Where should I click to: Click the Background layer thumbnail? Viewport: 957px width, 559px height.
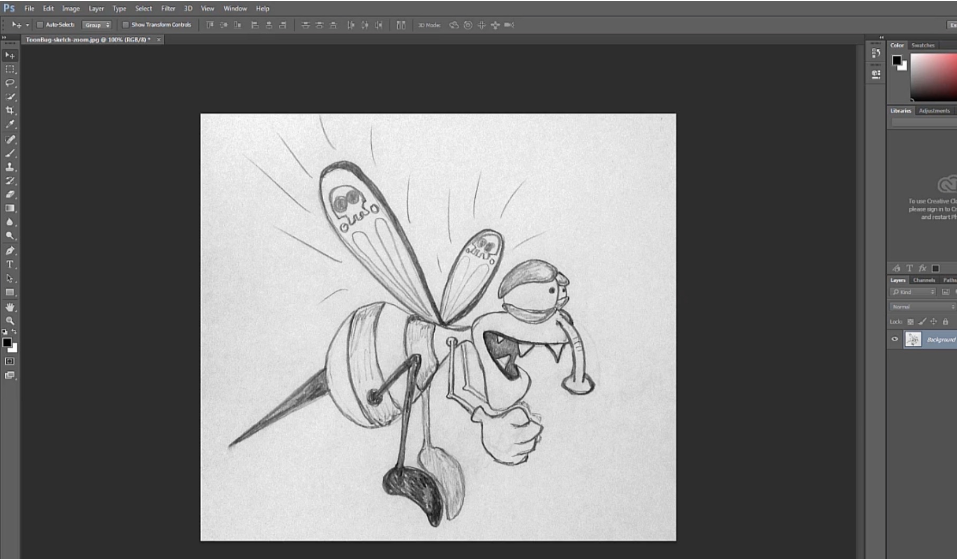click(x=913, y=339)
